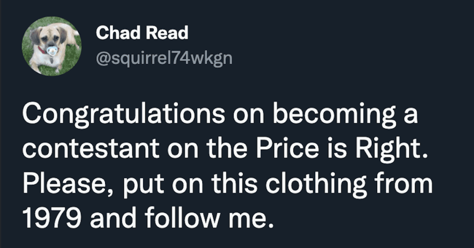Click the display name Chad Read
The image size is (474, 248).
[142, 33]
